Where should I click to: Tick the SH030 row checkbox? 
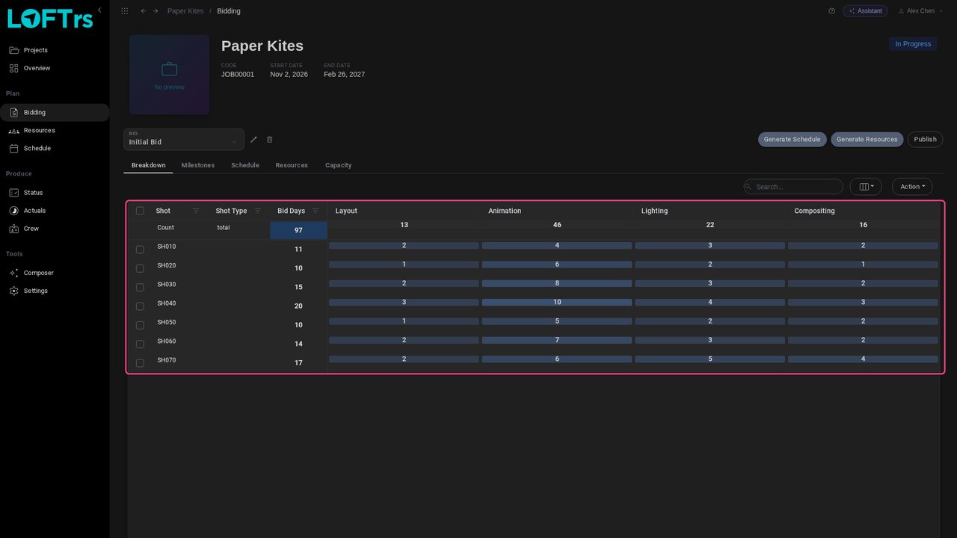[140, 288]
